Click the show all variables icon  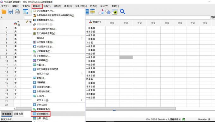pyautogui.click(x=115, y=12)
